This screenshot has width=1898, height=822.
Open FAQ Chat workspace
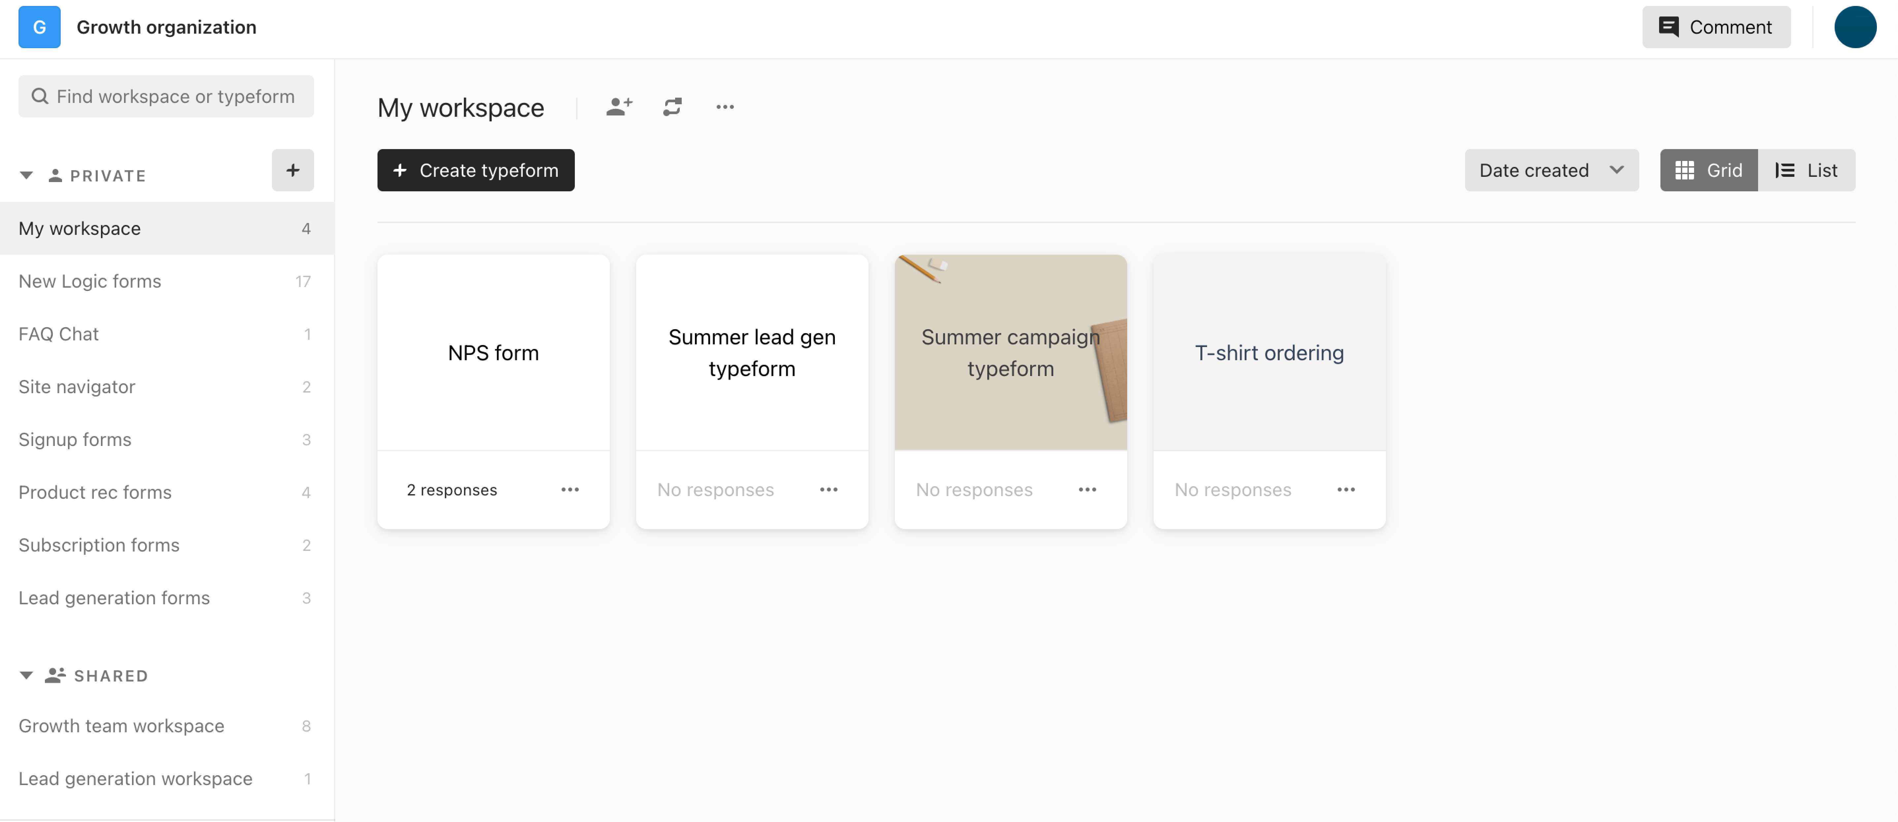[167, 334]
